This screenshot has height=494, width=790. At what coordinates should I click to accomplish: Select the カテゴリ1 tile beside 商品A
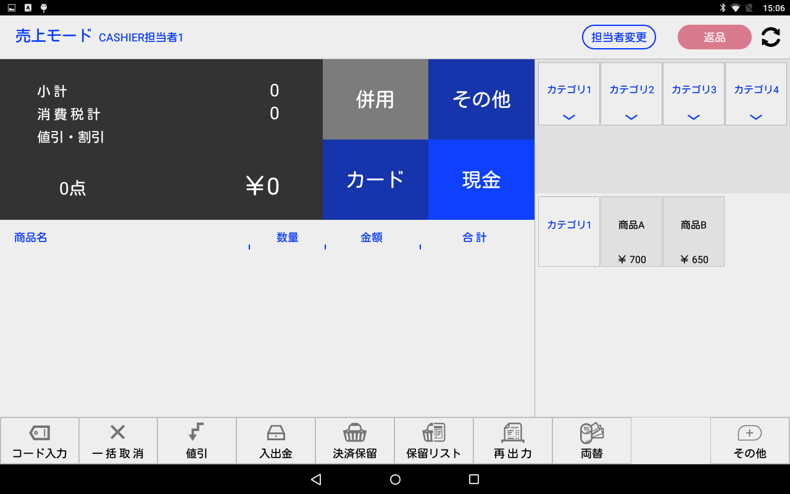569,232
